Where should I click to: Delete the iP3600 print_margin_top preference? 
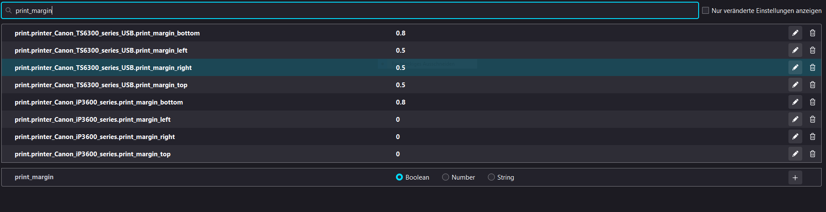click(812, 154)
